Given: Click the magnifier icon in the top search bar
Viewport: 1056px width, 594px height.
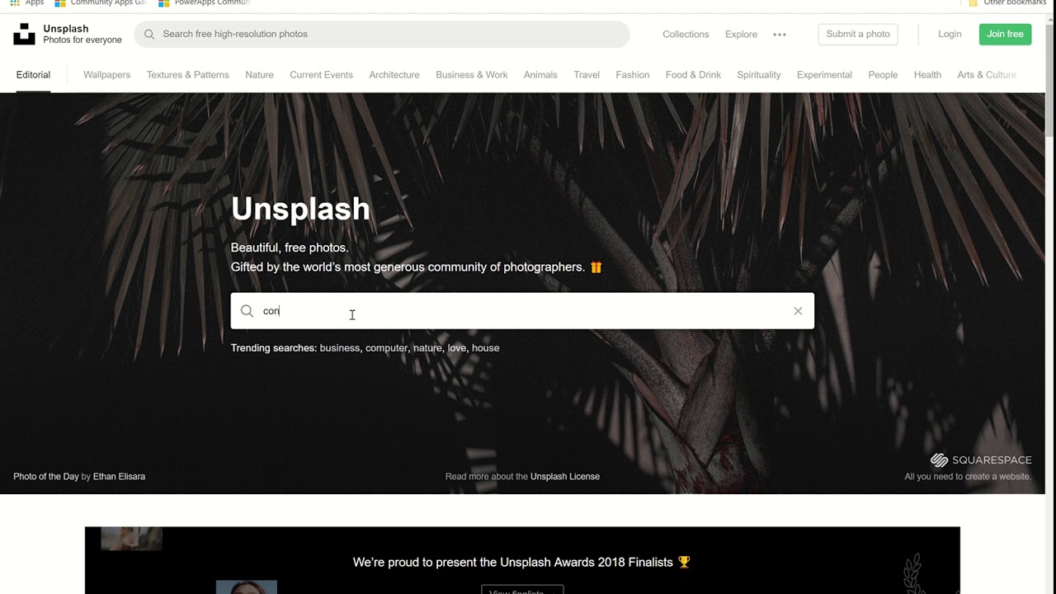Looking at the screenshot, I should pyautogui.click(x=149, y=34).
